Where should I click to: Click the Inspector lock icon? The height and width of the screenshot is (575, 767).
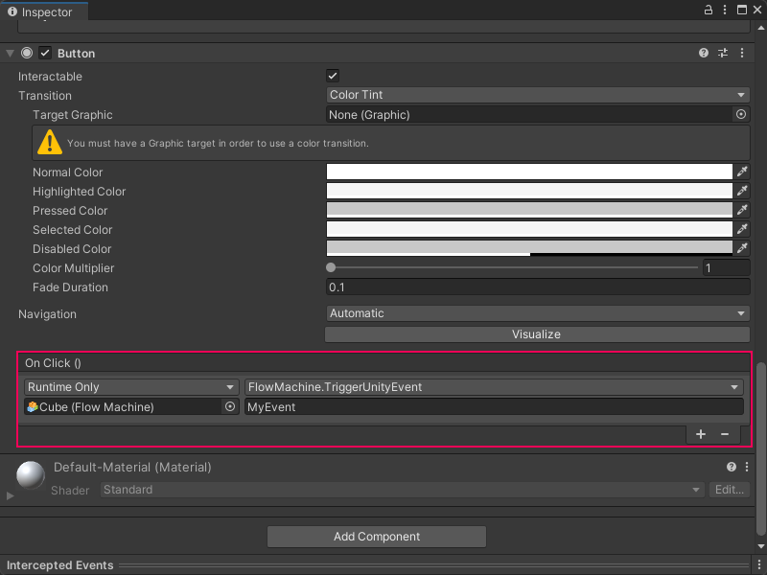click(709, 10)
